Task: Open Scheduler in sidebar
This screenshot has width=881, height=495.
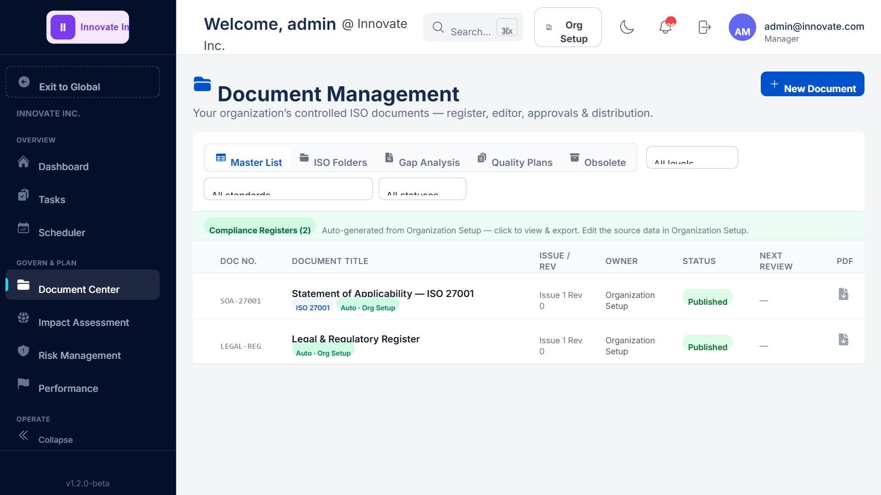Action: [x=83, y=228]
